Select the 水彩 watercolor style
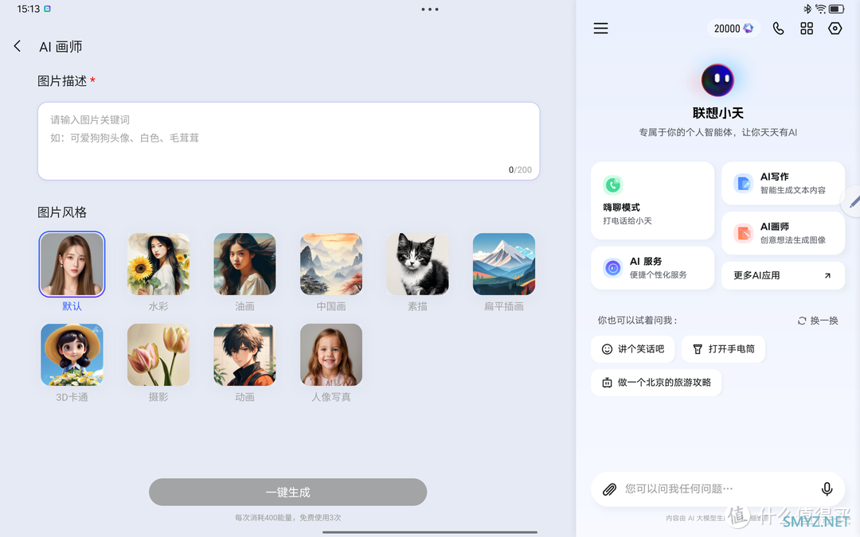 click(x=158, y=265)
